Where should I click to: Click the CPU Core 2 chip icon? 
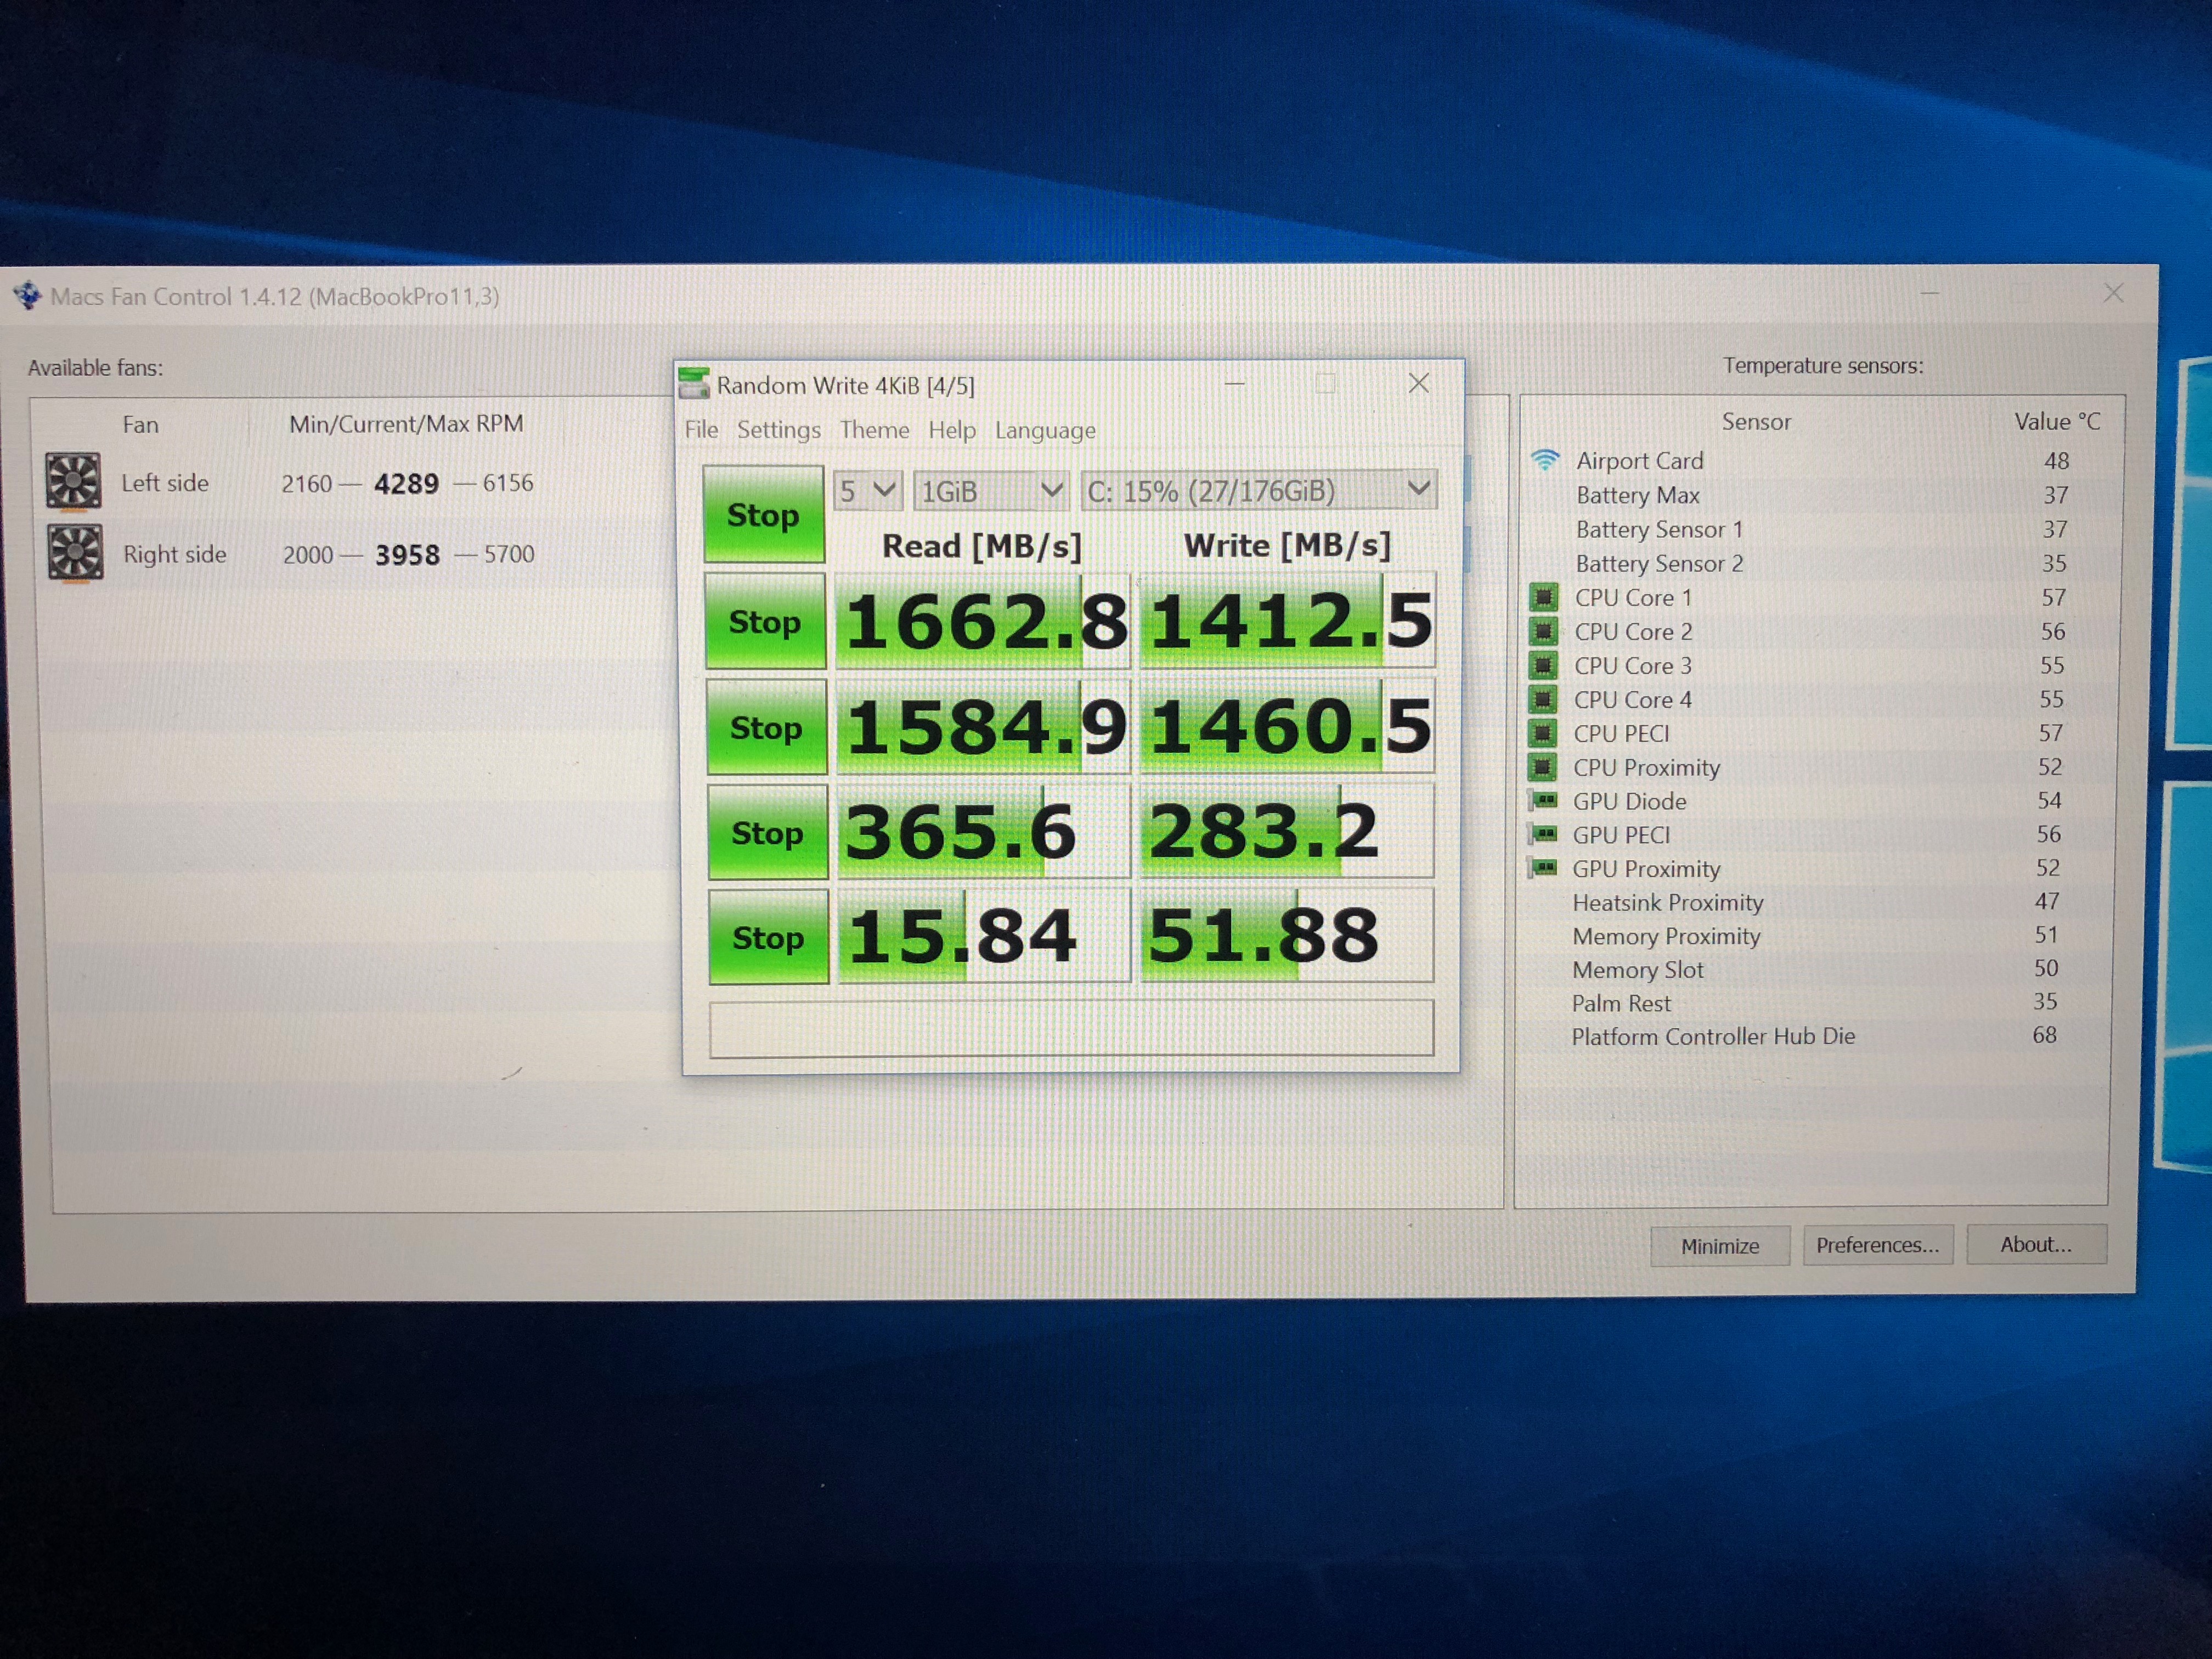pos(1544,631)
